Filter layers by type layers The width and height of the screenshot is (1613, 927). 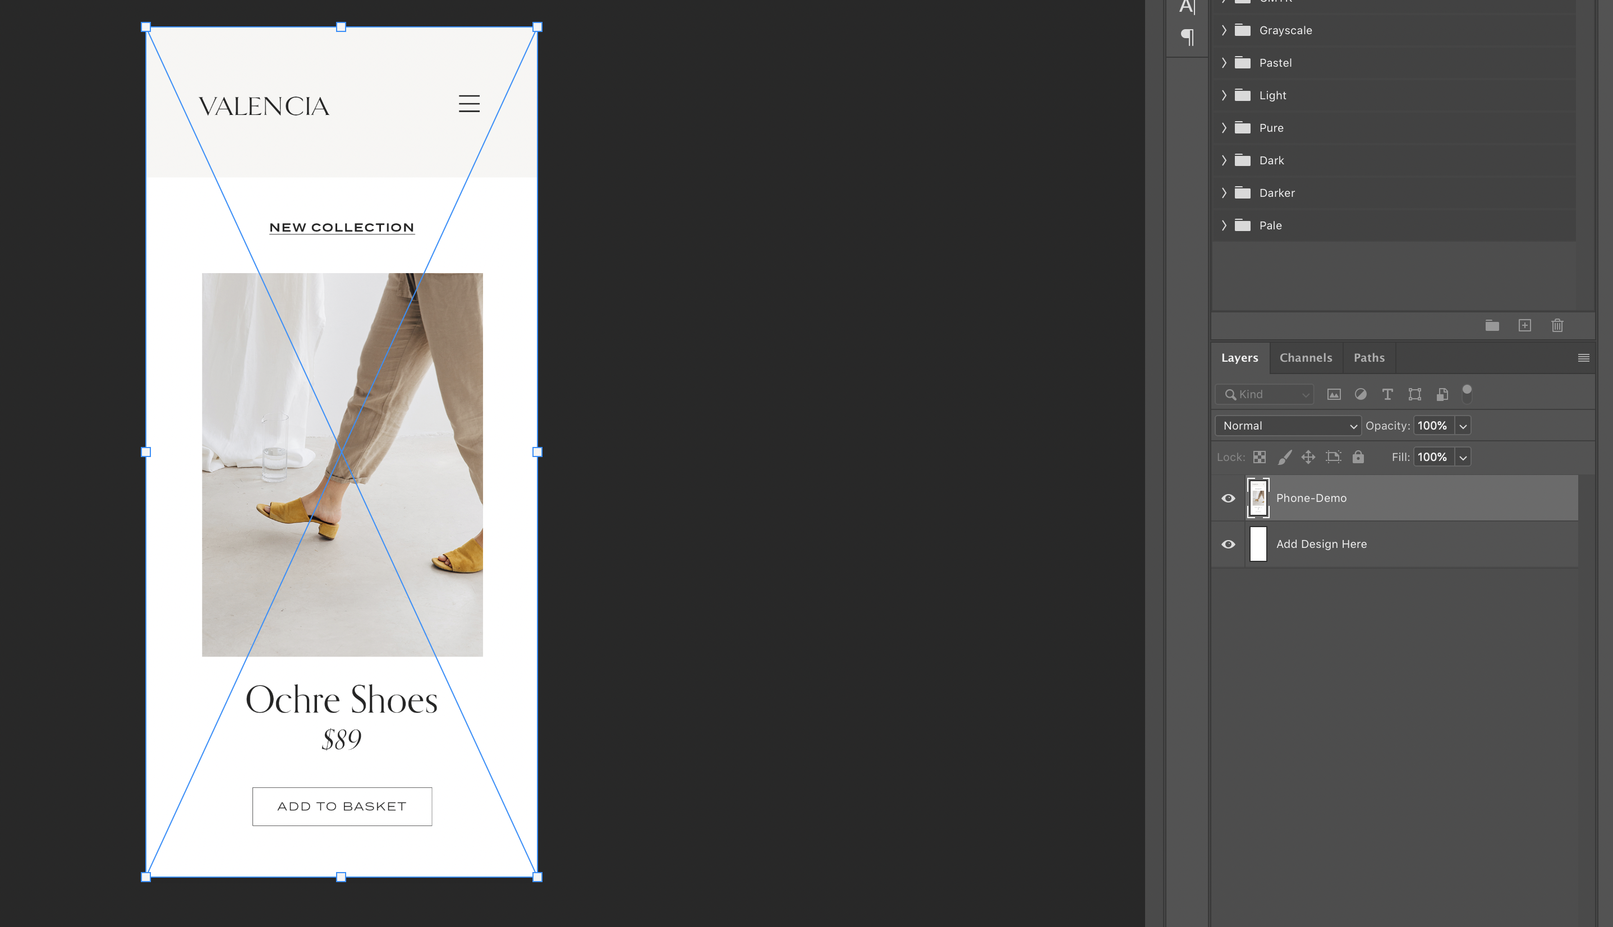(1387, 394)
